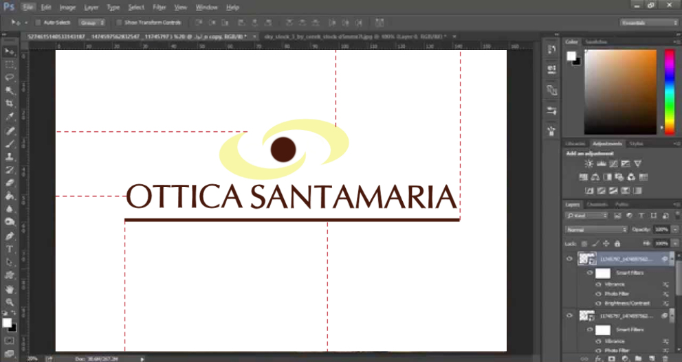Switch to the Swatches tab

594,42
